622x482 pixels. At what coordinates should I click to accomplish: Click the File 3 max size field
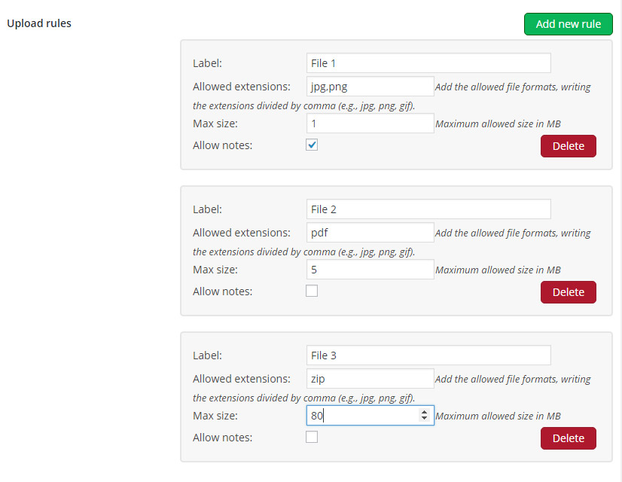point(361,416)
